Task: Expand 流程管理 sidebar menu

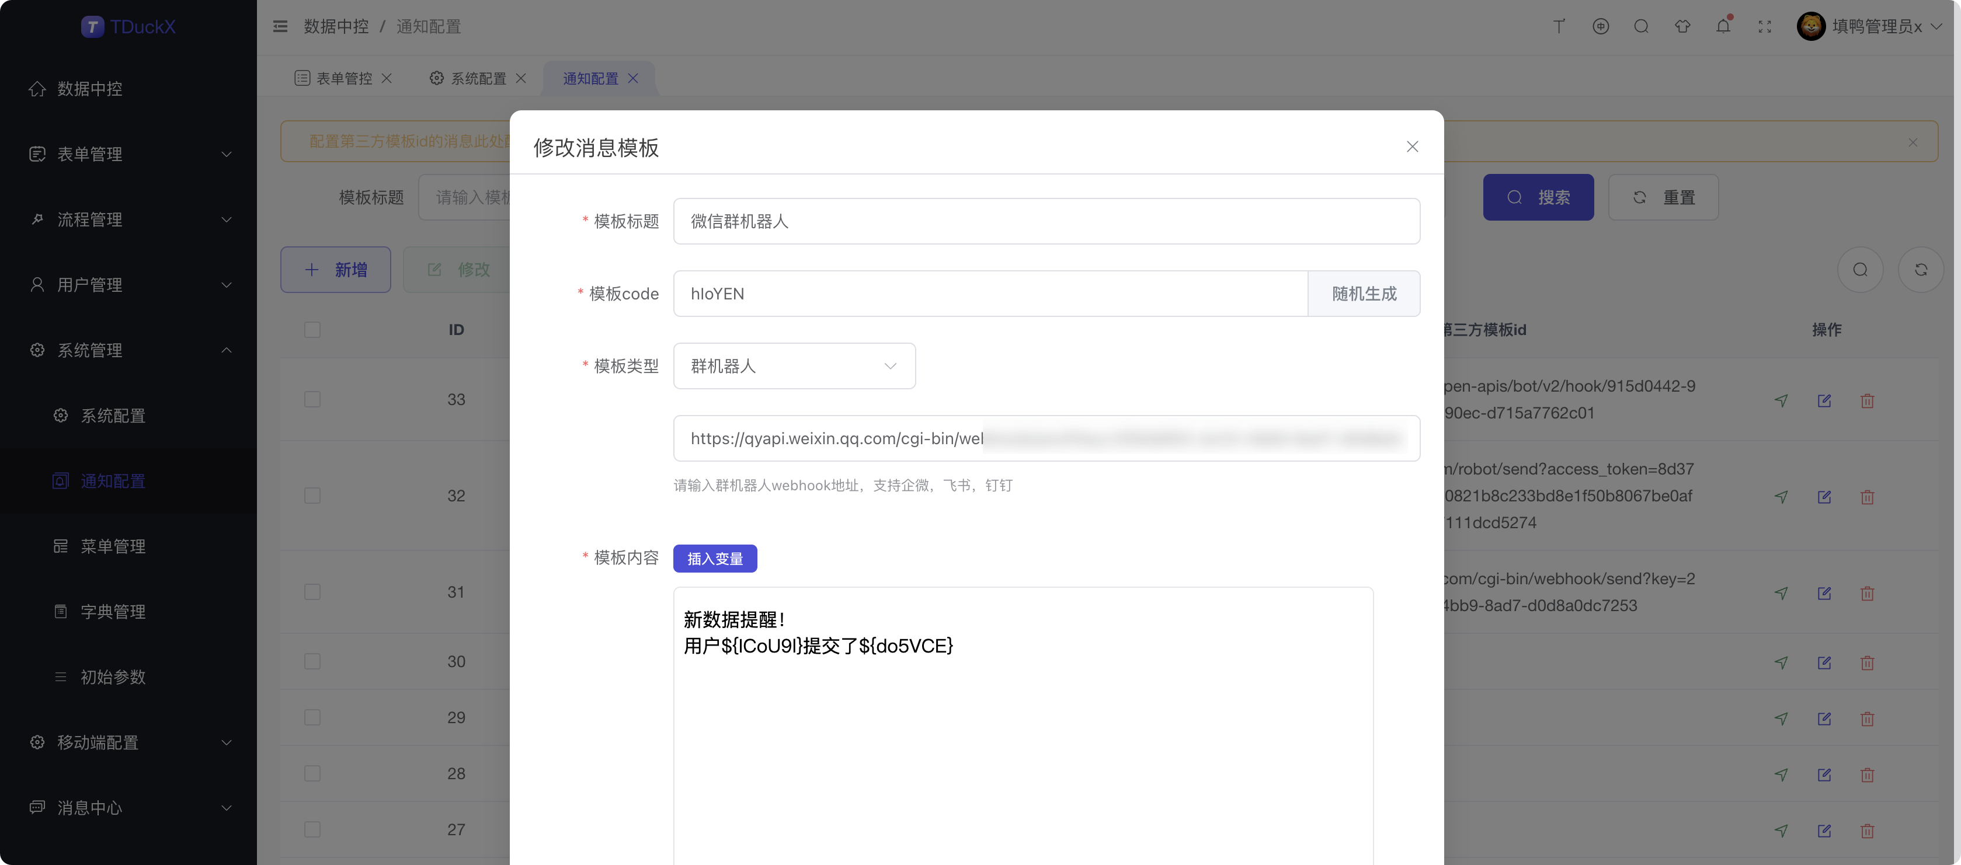Action: pyautogui.click(x=128, y=219)
